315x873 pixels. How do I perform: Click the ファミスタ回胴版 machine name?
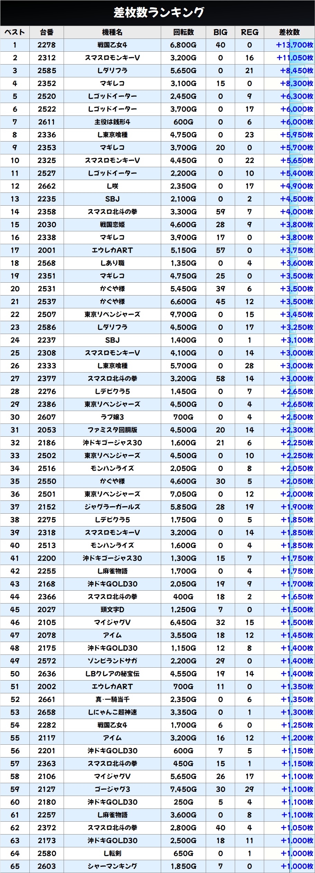(112, 430)
